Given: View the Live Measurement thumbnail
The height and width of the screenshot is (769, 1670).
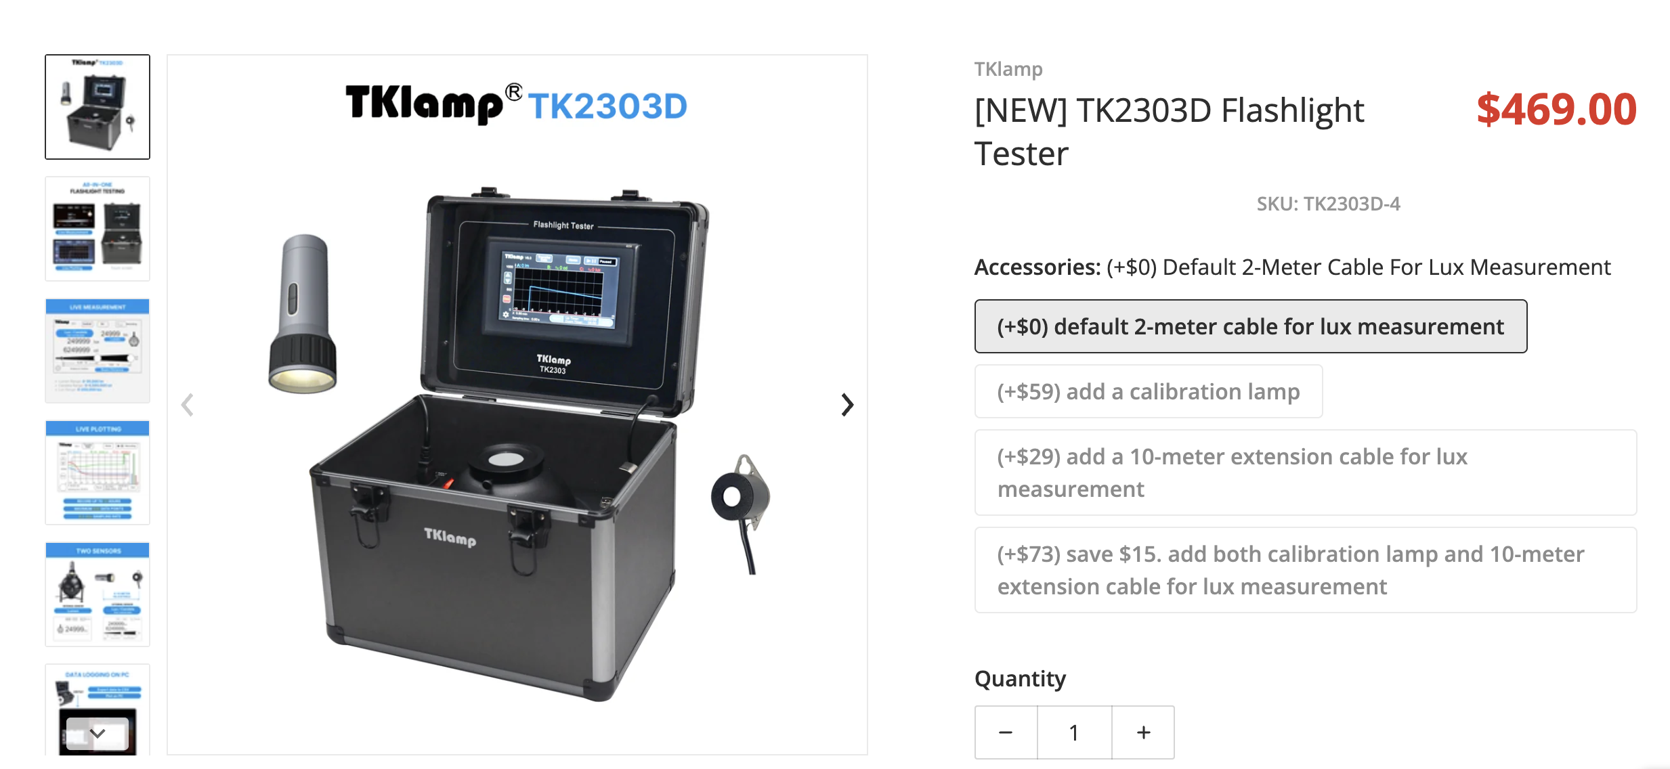Looking at the screenshot, I should [x=98, y=351].
